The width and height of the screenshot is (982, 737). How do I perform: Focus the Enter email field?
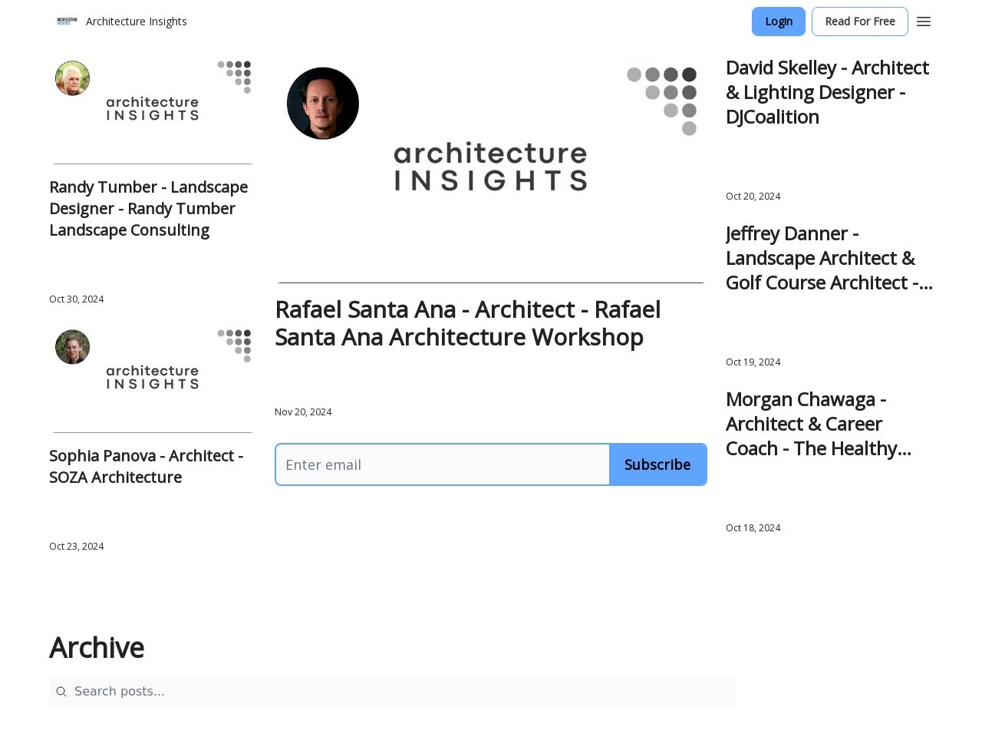(443, 464)
